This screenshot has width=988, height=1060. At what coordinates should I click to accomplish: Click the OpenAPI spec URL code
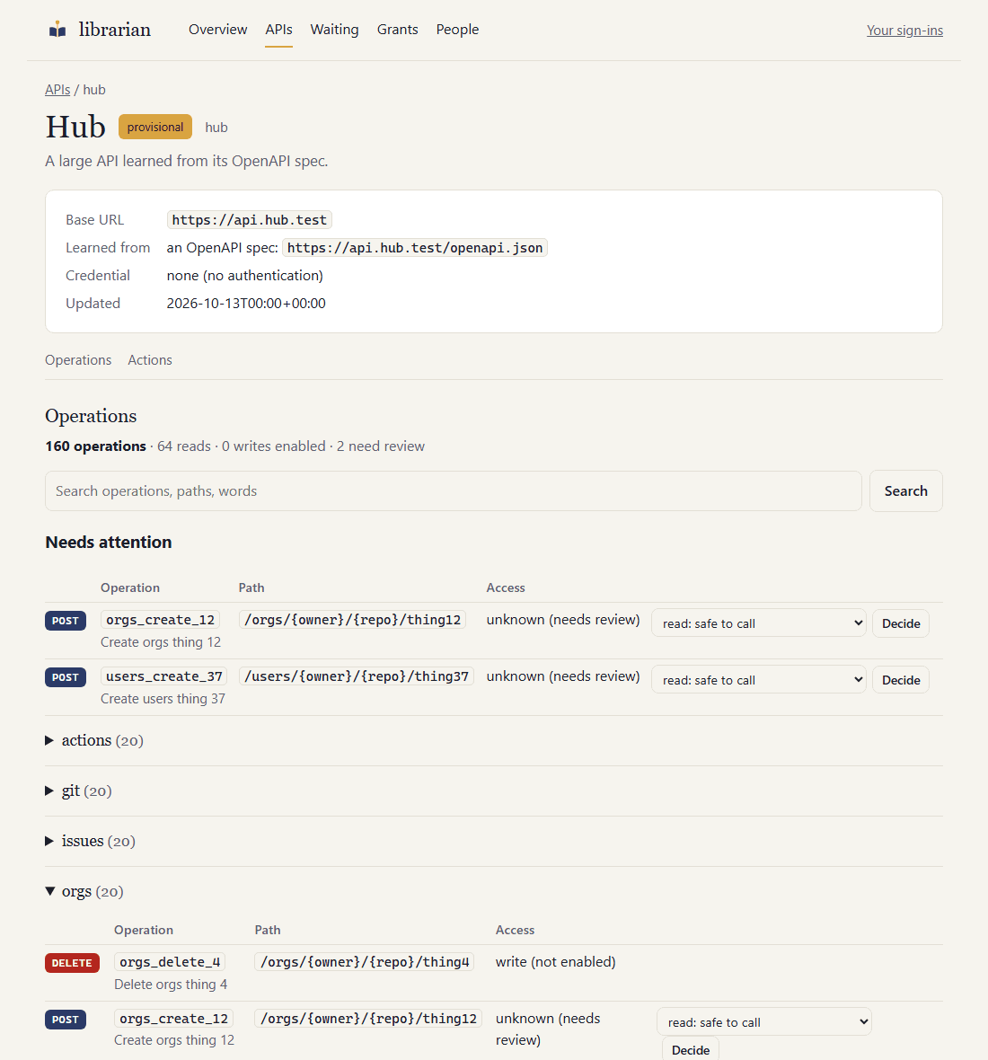click(x=415, y=247)
